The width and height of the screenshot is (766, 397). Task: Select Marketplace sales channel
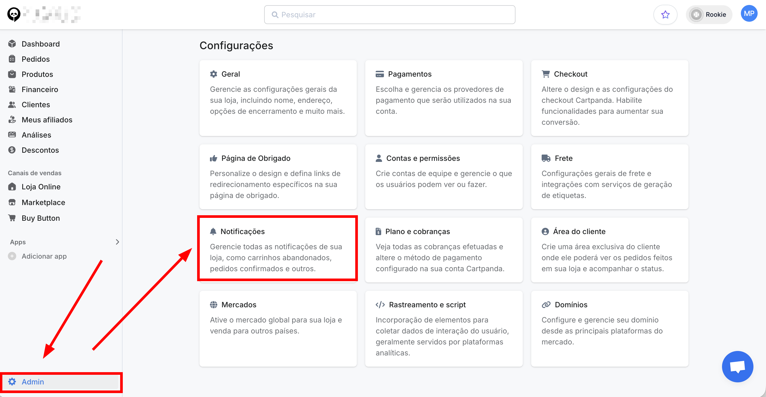[x=43, y=202]
